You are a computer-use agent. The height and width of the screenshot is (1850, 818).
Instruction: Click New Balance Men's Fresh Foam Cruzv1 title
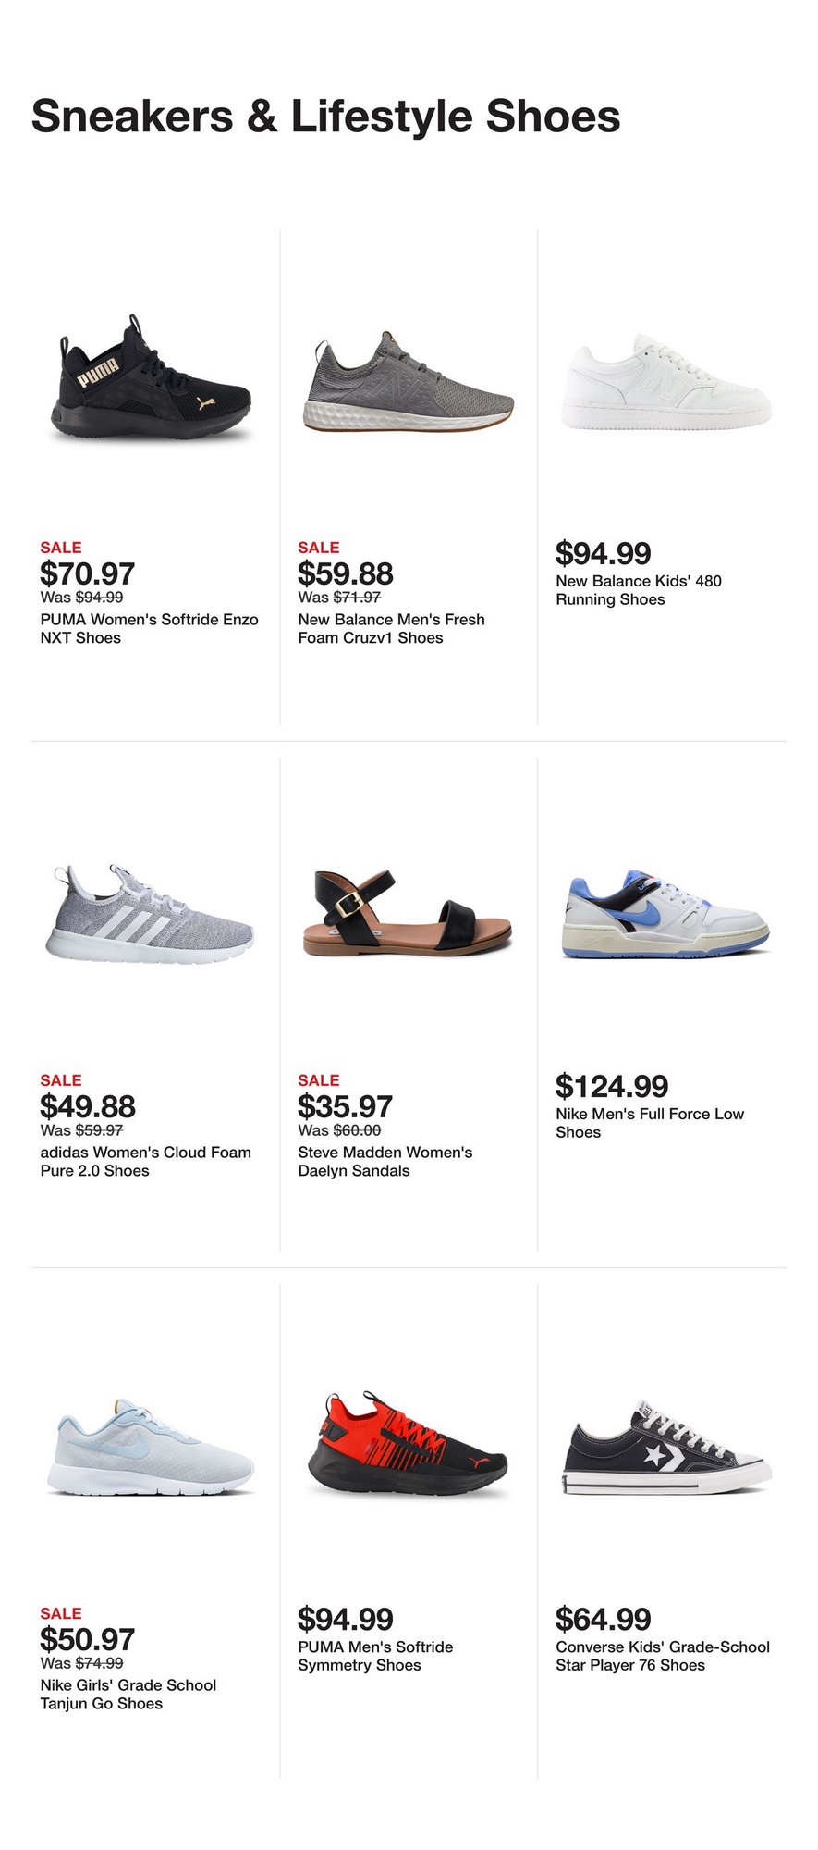coord(391,629)
